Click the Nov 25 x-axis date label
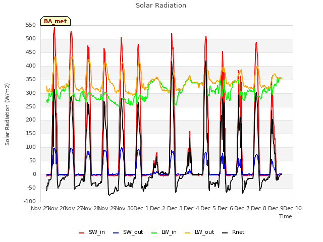This screenshot has width=323, height=242. 39,208
